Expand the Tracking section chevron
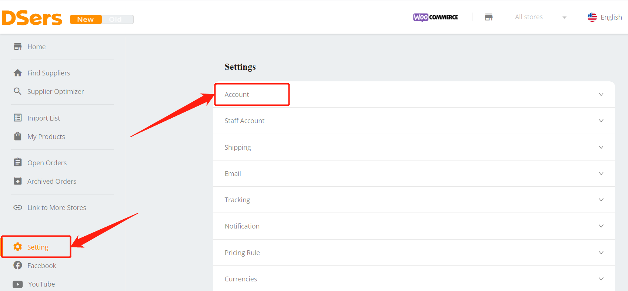 click(x=601, y=200)
